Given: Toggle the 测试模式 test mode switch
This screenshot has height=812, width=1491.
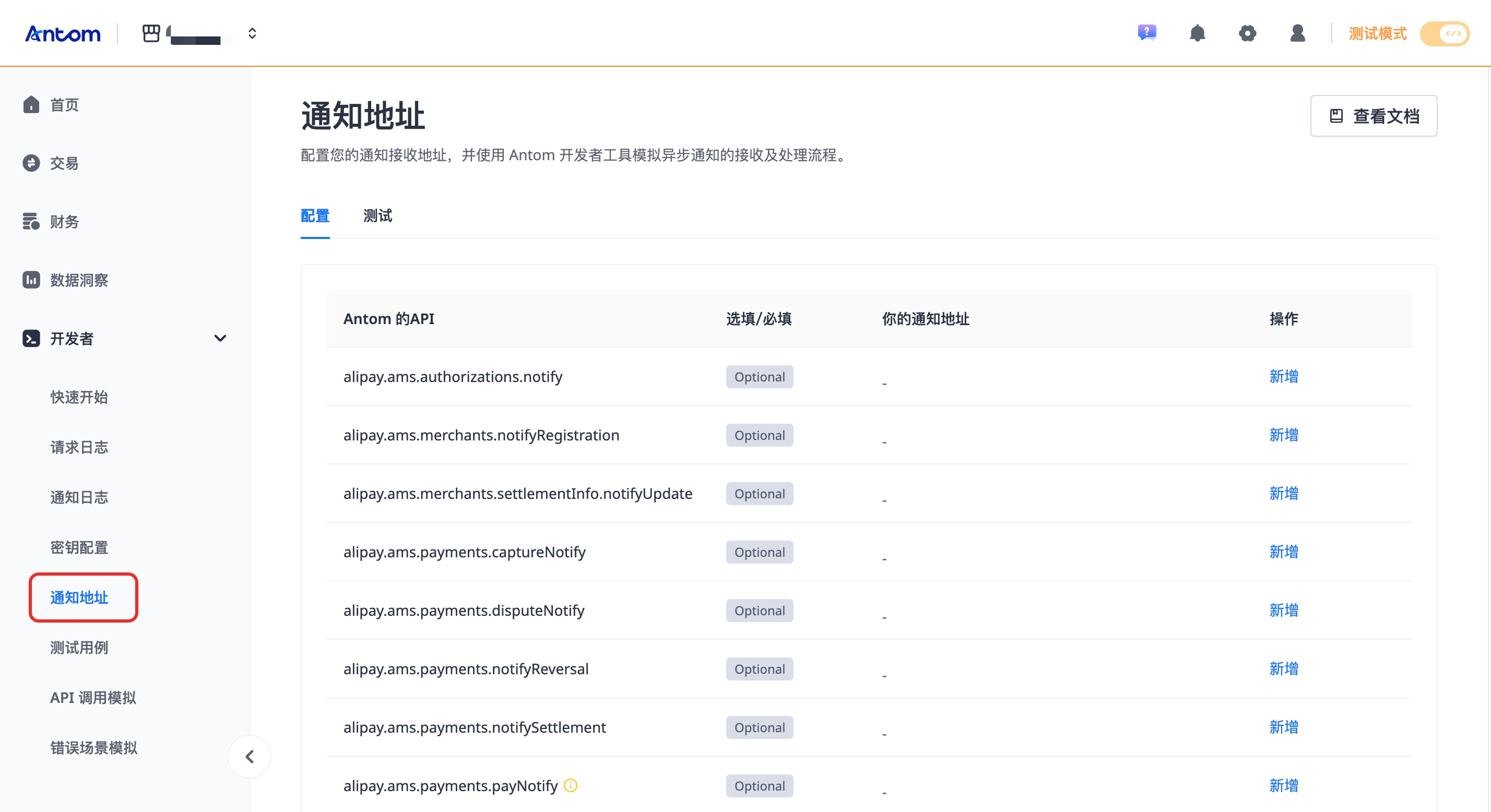Looking at the screenshot, I should click(1444, 33).
